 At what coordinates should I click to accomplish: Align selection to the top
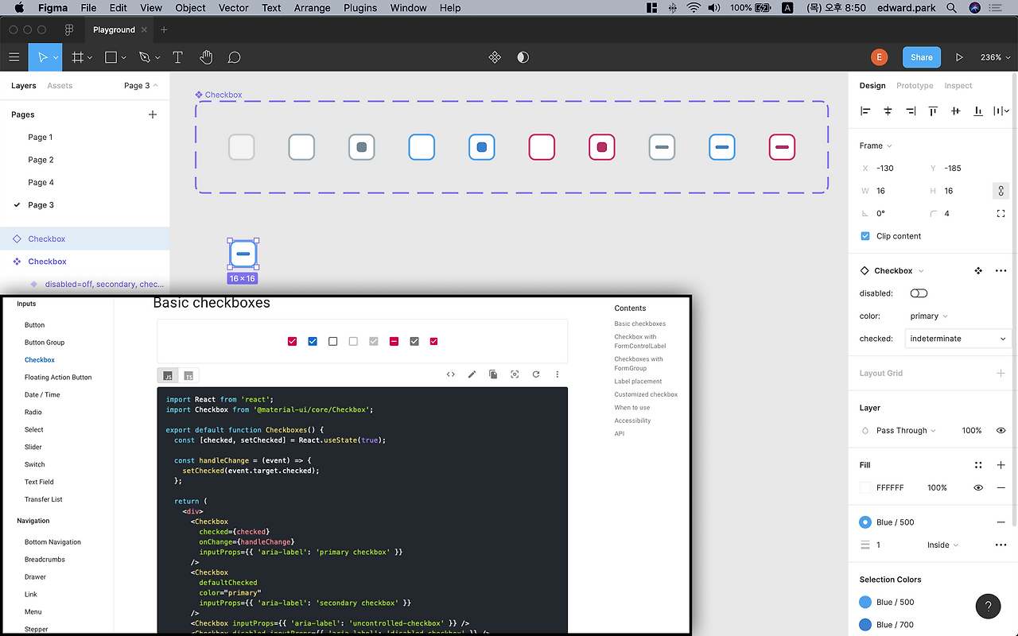[x=933, y=111]
